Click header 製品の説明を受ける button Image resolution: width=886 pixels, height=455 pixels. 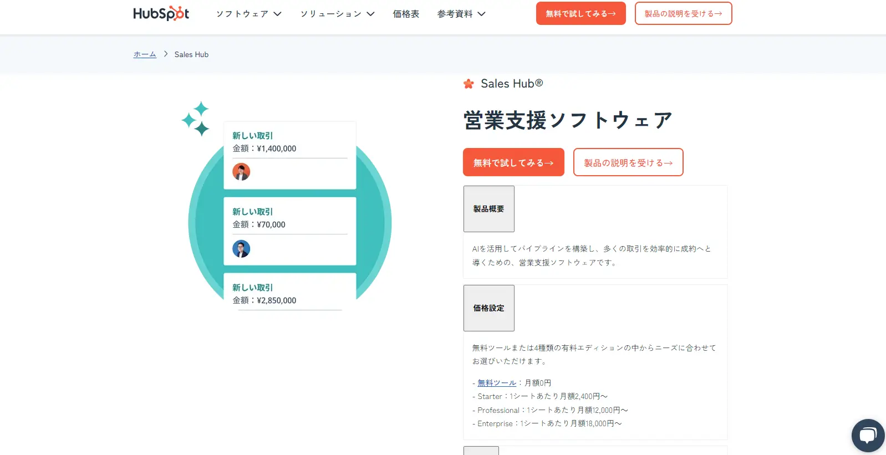pyautogui.click(x=683, y=13)
